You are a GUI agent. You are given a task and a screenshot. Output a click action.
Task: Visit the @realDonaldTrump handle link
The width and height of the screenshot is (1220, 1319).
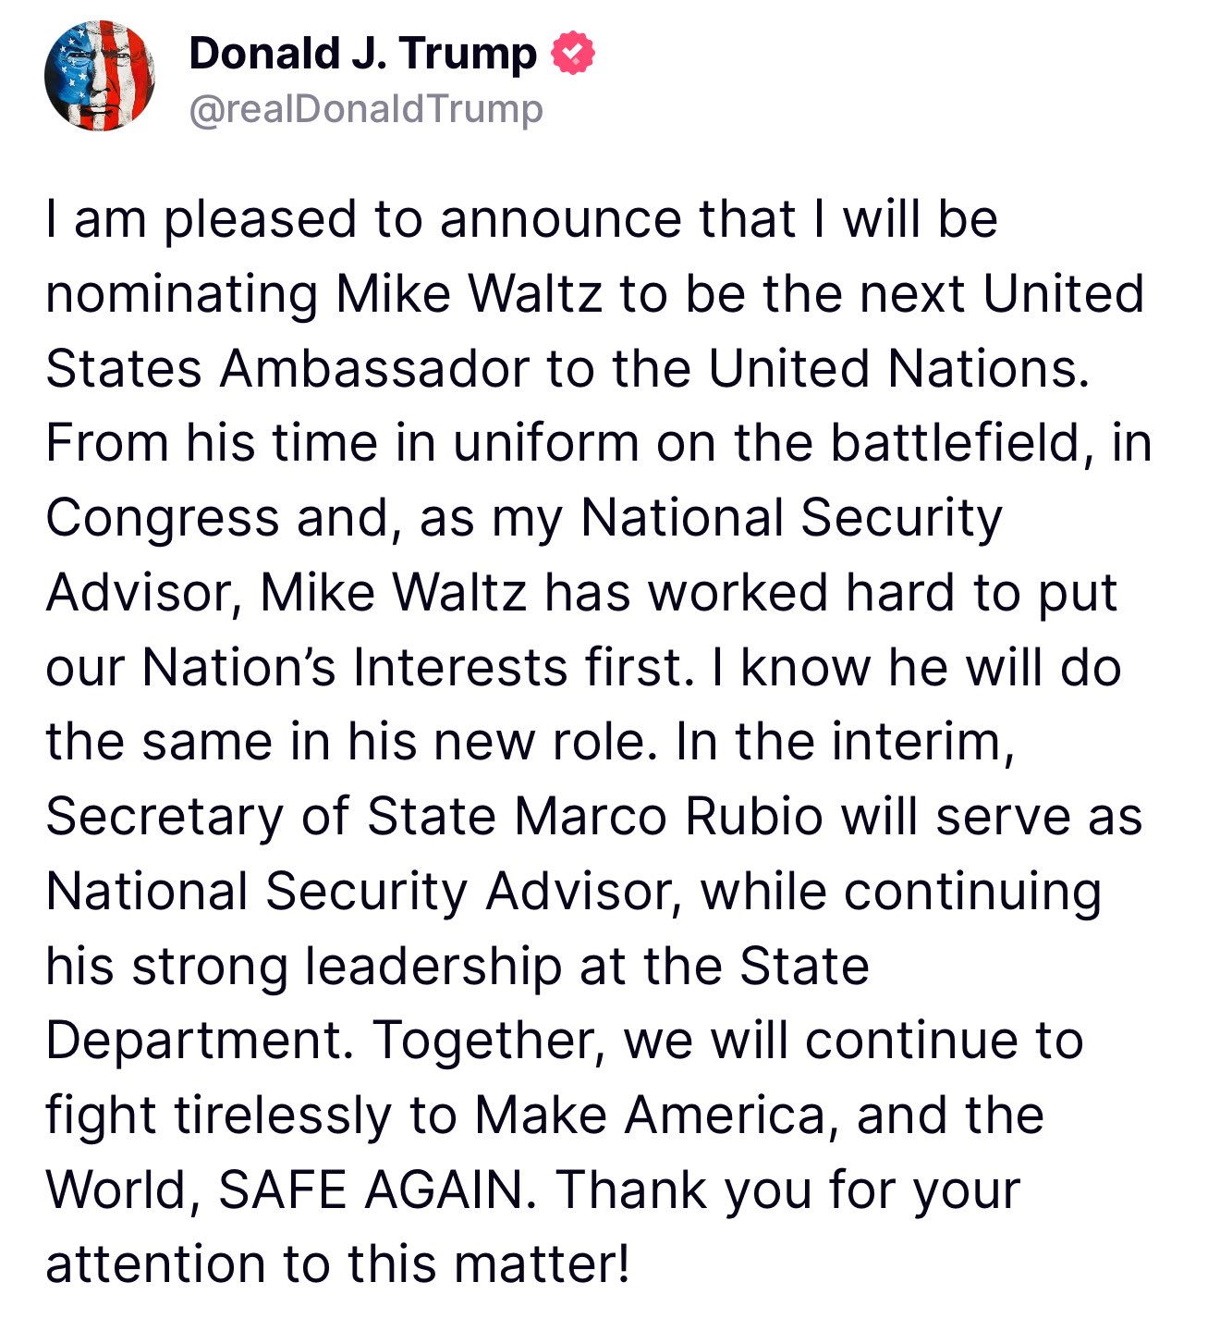[366, 109]
